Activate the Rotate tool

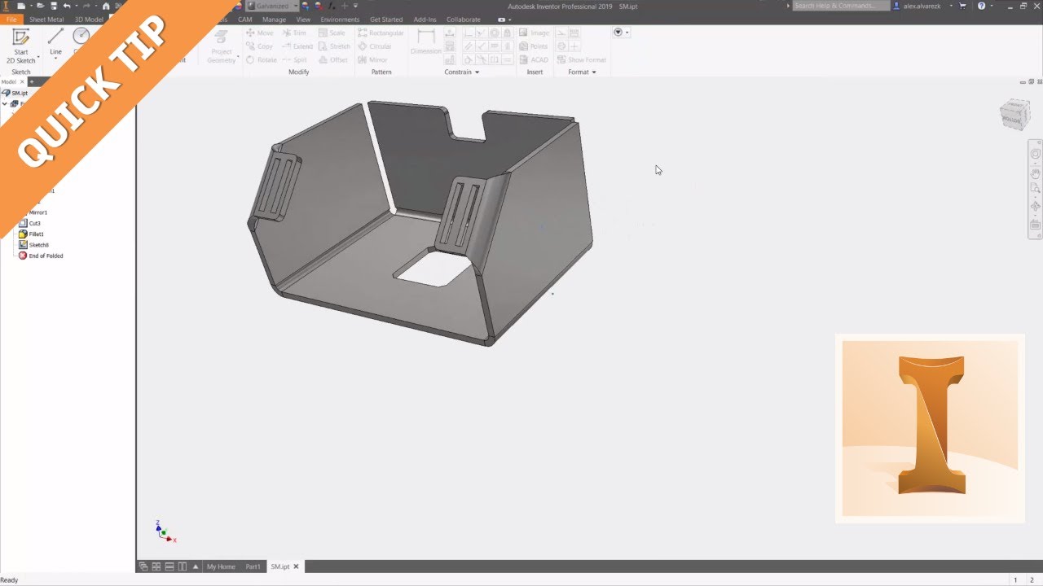pyautogui.click(x=262, y=60)
